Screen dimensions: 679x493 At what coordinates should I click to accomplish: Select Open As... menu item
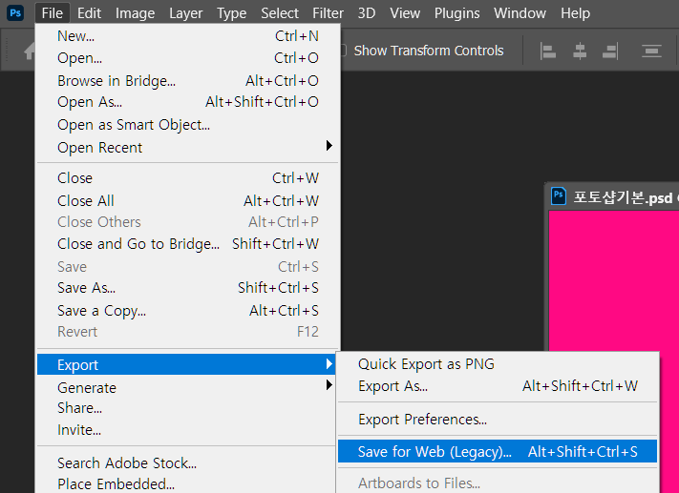click(187, 102)
